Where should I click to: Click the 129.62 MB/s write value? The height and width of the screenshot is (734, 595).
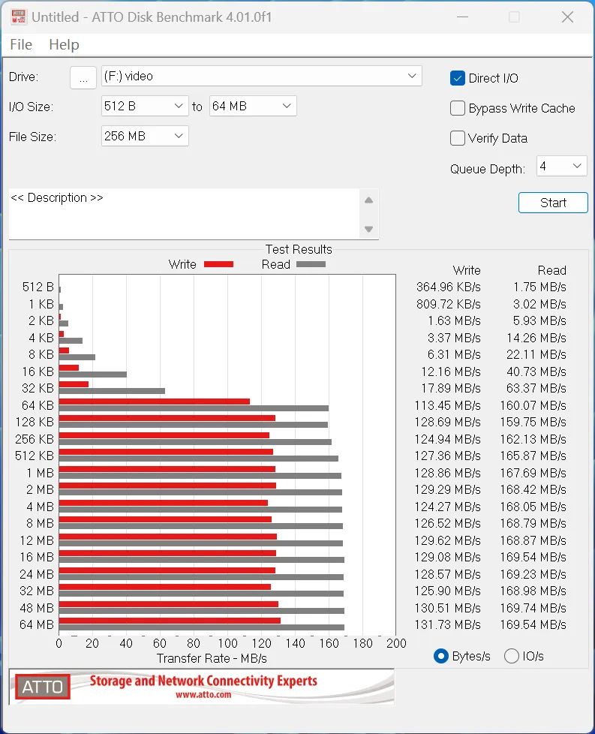pos(447,540)
